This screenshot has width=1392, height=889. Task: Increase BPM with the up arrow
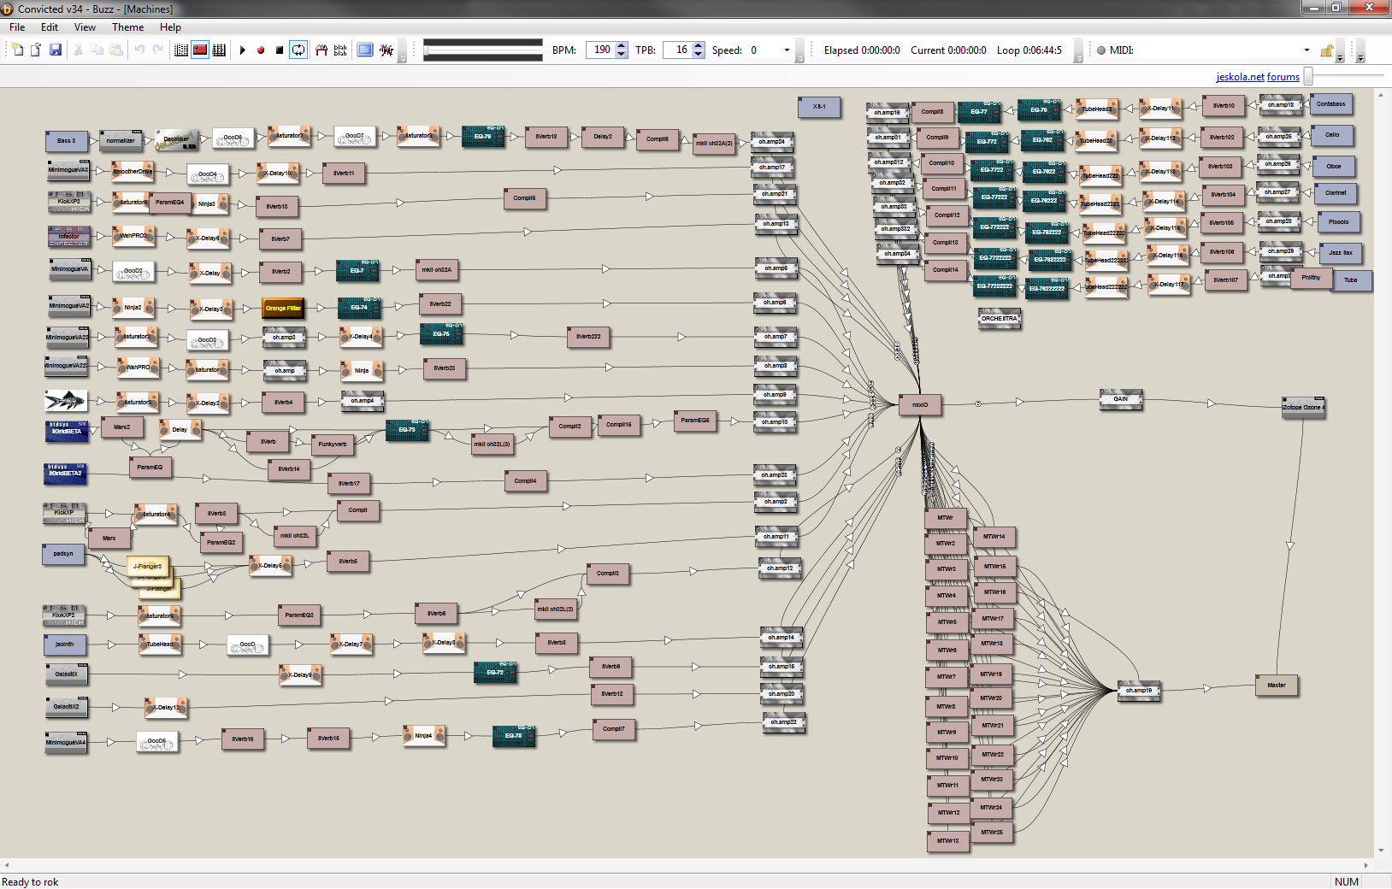pos(622,46)
